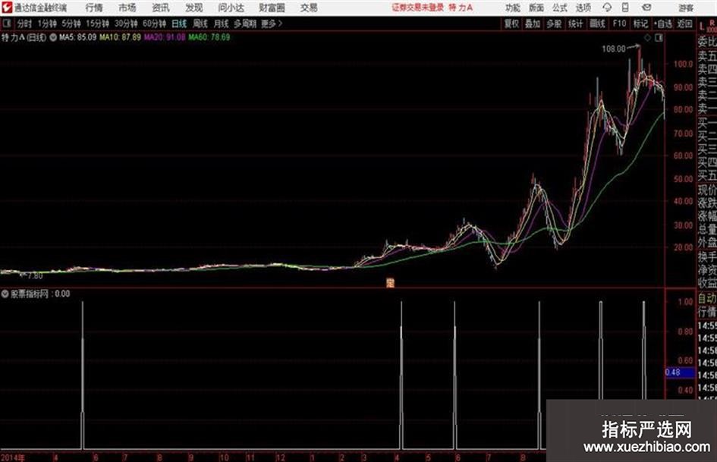The height and width of the screenshot is (462, 717).
Task: Click the 多股 toolbar button
Action: (x=554, y=24)
